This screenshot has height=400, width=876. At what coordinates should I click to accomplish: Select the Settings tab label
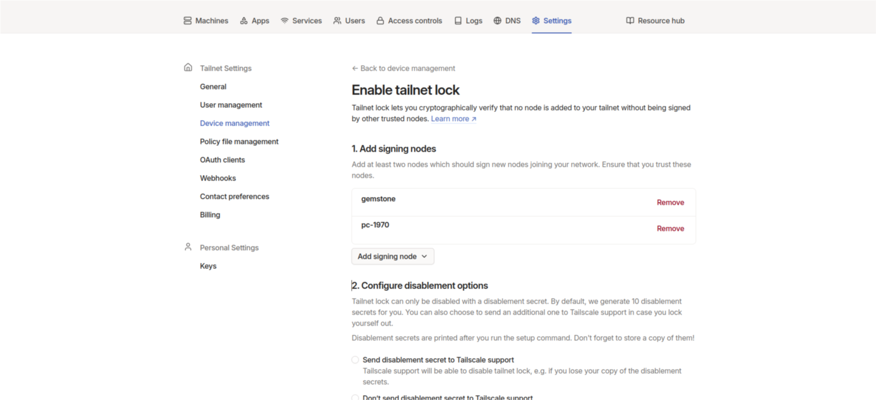tap(557, 21)
